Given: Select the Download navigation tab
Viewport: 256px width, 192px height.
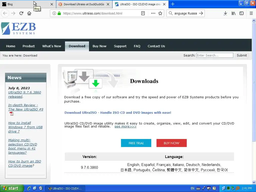Looking at the screenshot, I should tap(77, 46).
